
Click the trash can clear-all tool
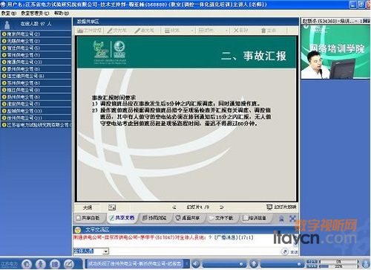[269, 30]
